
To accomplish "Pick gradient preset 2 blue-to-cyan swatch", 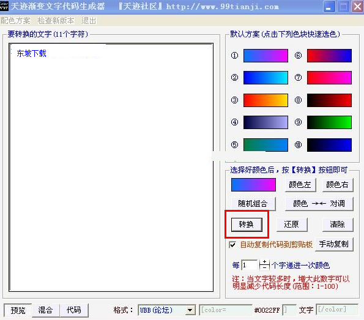I will pos(266,78).
